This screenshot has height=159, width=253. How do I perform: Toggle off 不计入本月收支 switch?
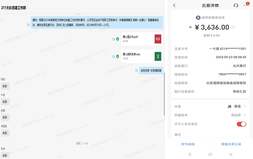tap(241, 124)
